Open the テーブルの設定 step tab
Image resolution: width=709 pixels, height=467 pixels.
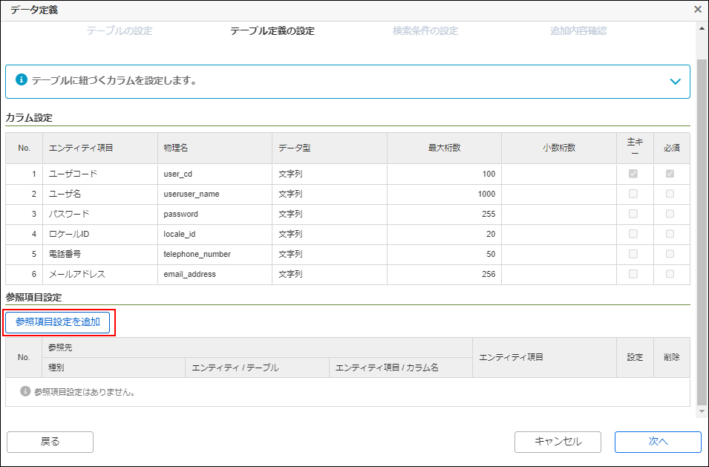click(120, 30)
